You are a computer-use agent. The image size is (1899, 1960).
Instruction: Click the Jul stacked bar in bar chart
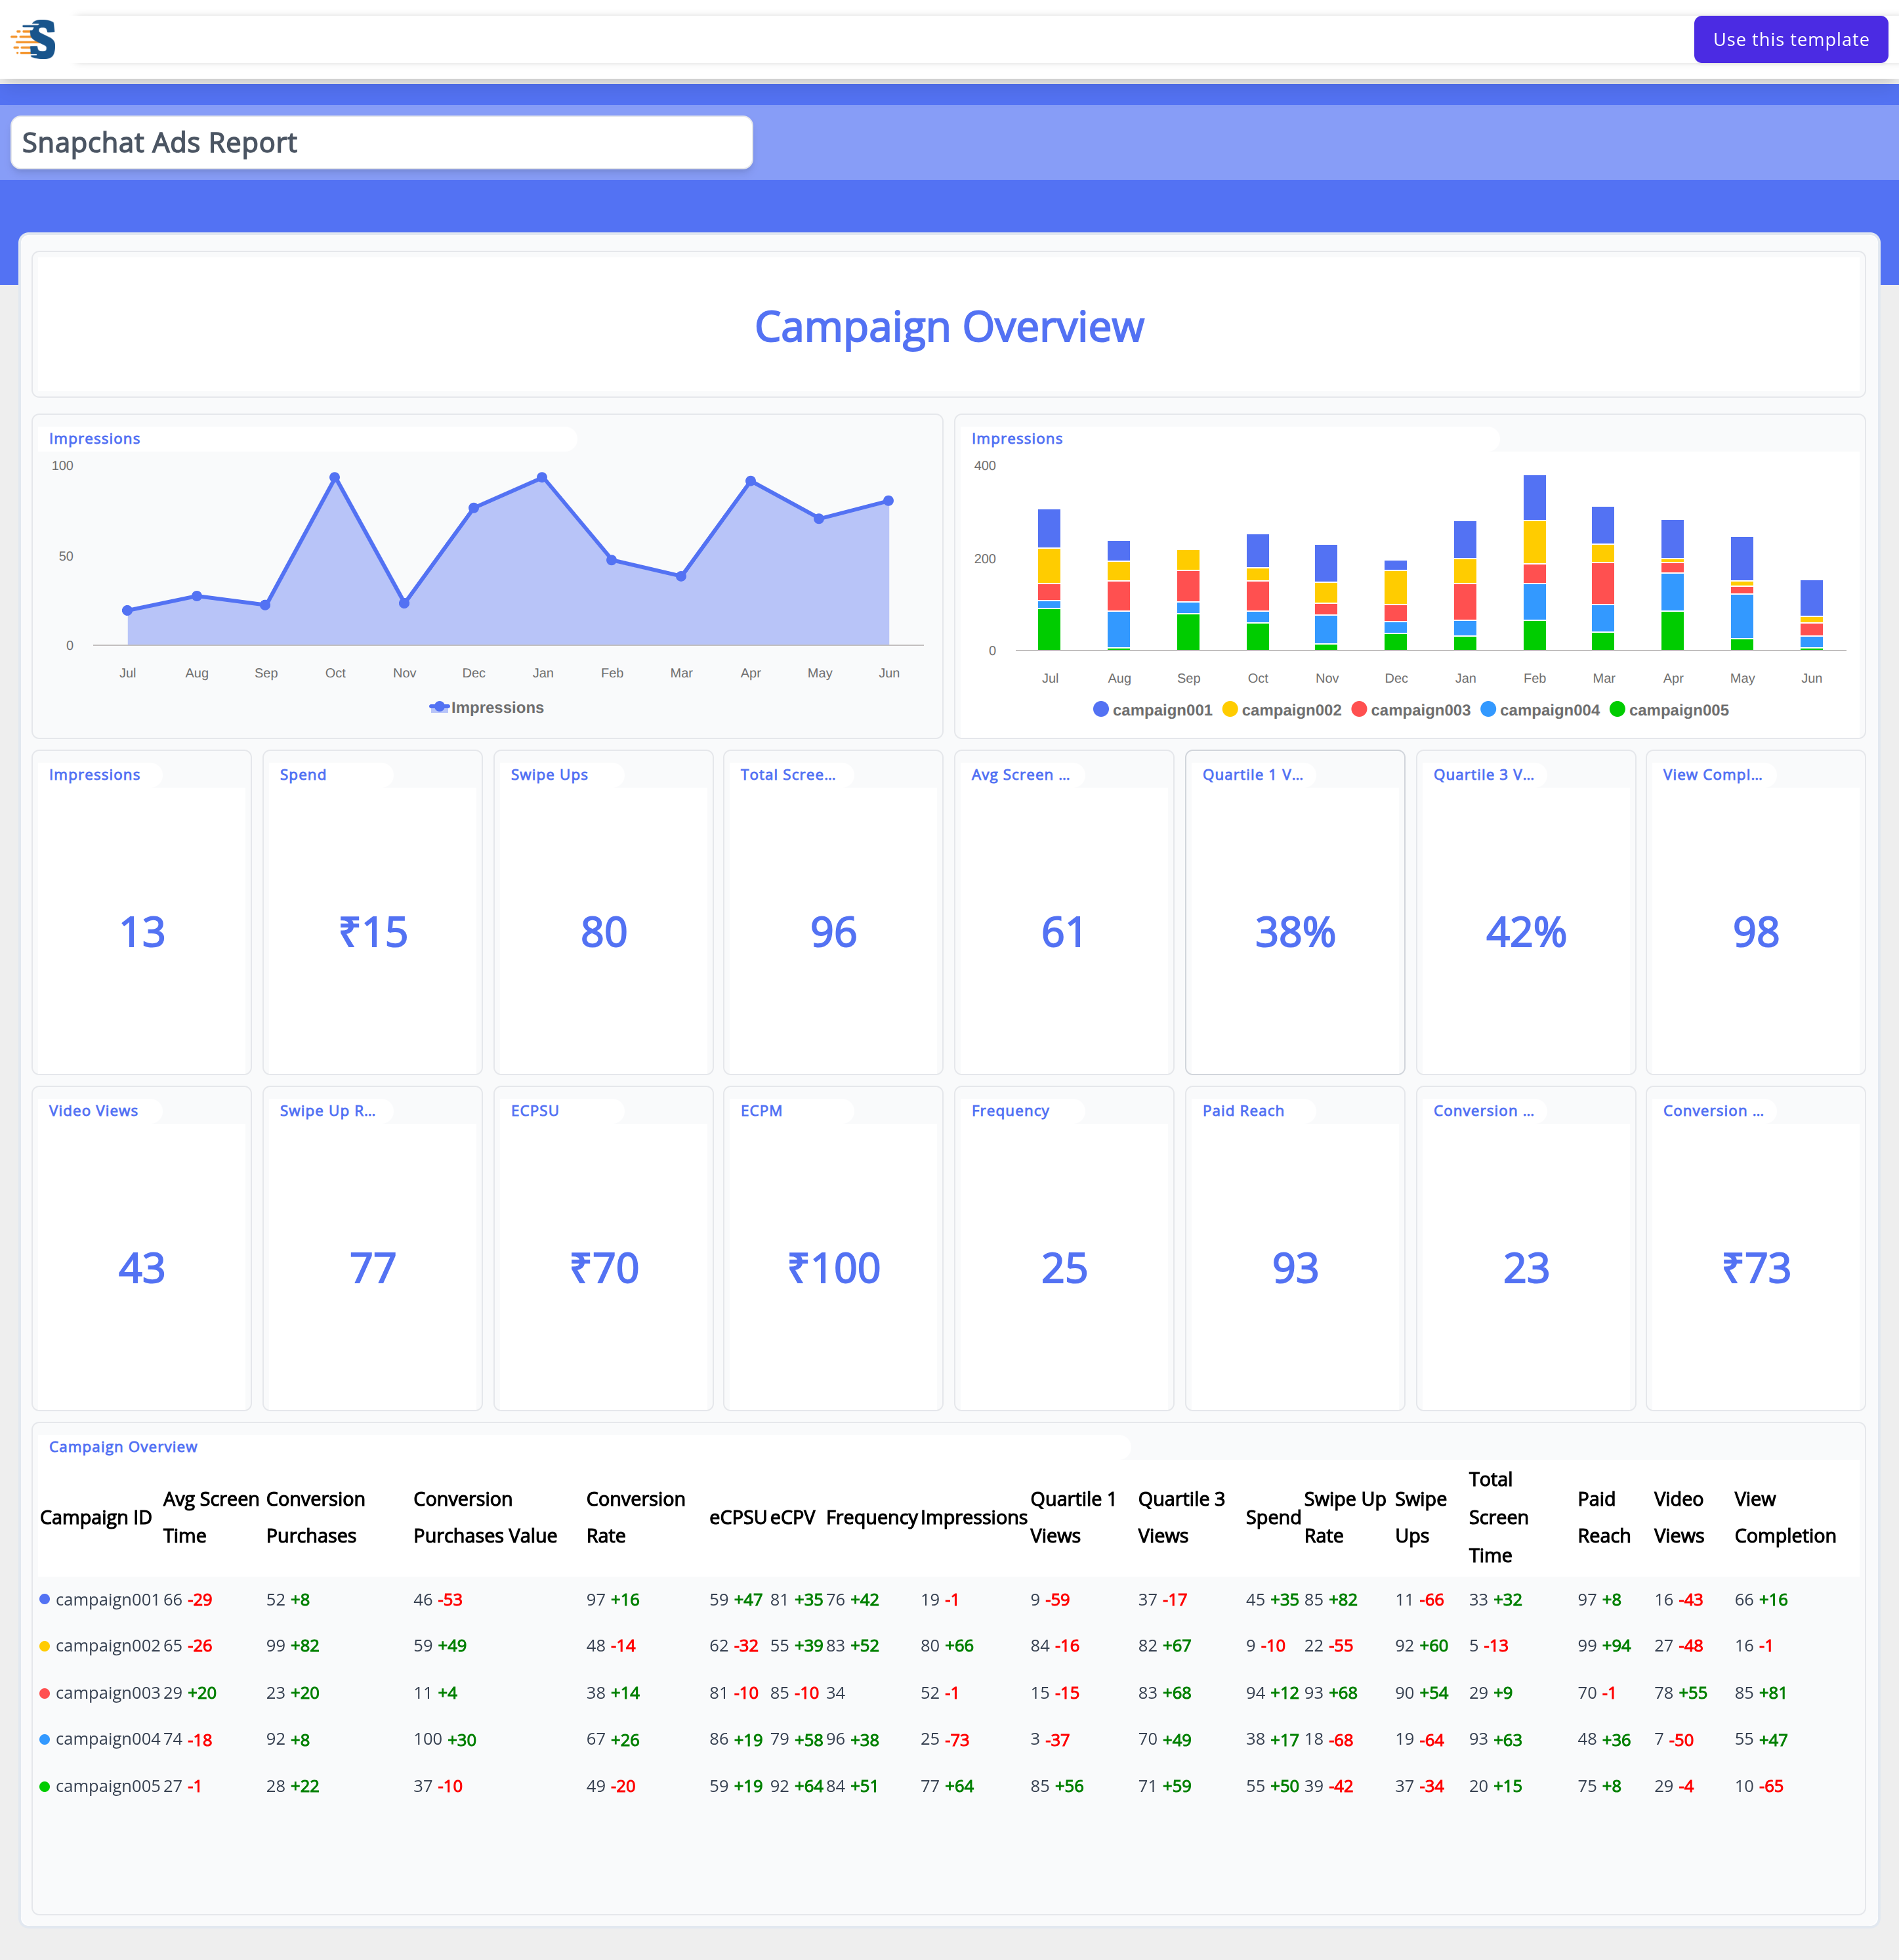coord(1049,579)
